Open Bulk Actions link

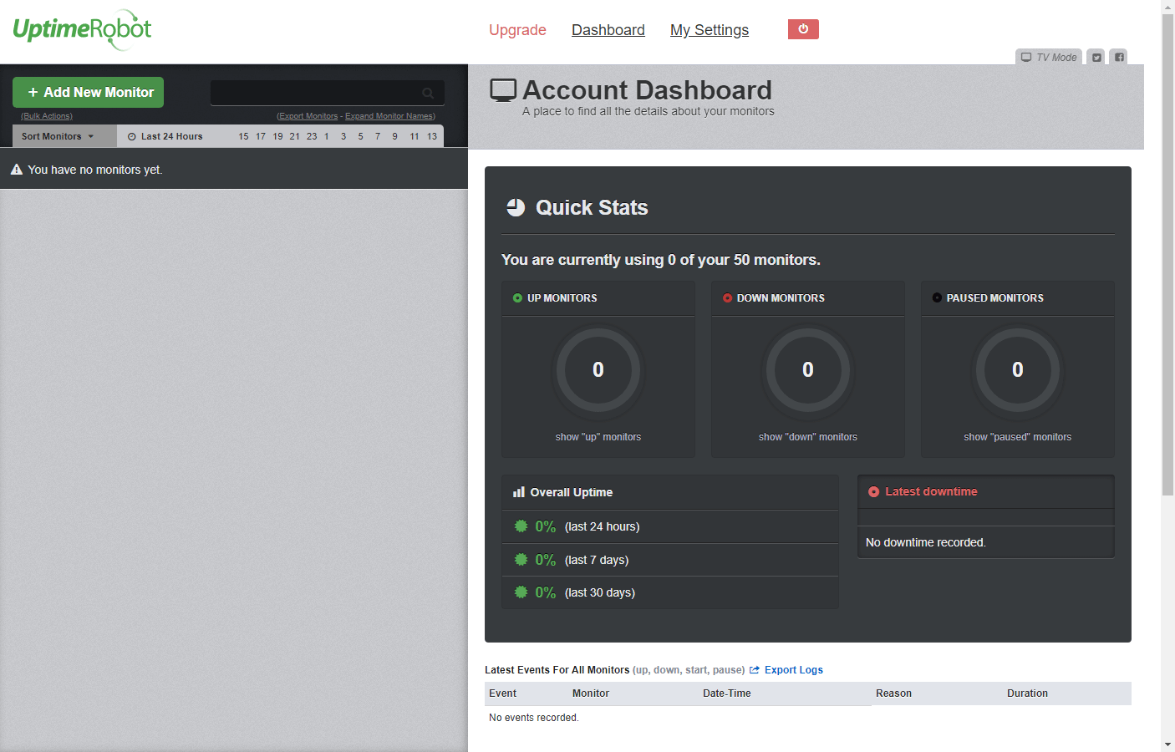[47, 116]
